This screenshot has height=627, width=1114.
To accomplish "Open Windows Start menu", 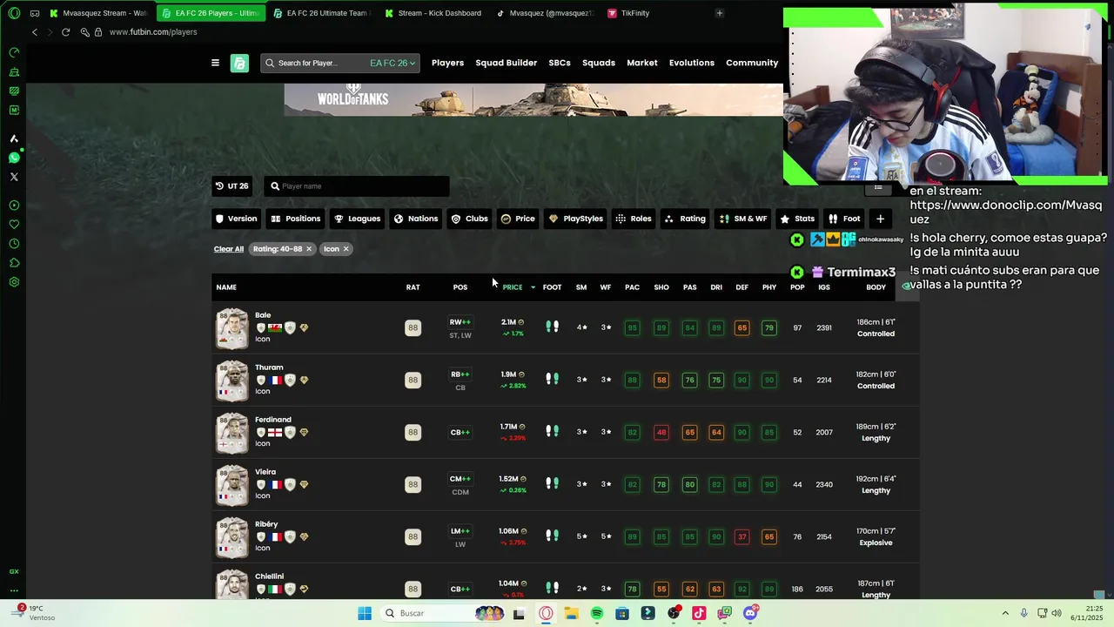I will point(365,613).
